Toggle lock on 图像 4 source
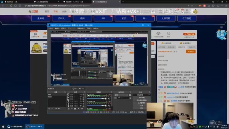 tap(83, 95)
